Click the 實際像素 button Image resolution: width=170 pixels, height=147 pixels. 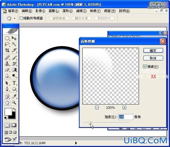59,18
